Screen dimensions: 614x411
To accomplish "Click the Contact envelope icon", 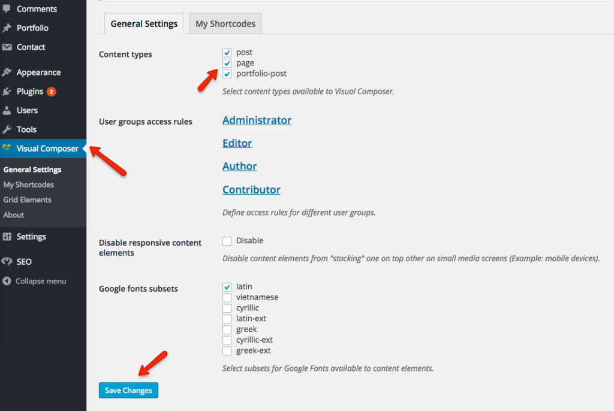I will pyautogui.click(x=7, y=47).
